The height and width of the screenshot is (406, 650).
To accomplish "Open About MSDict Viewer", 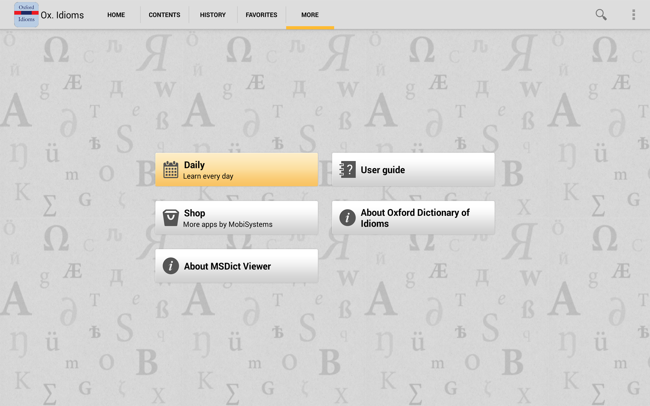I will pyautogui.click(x=236, y=266).
